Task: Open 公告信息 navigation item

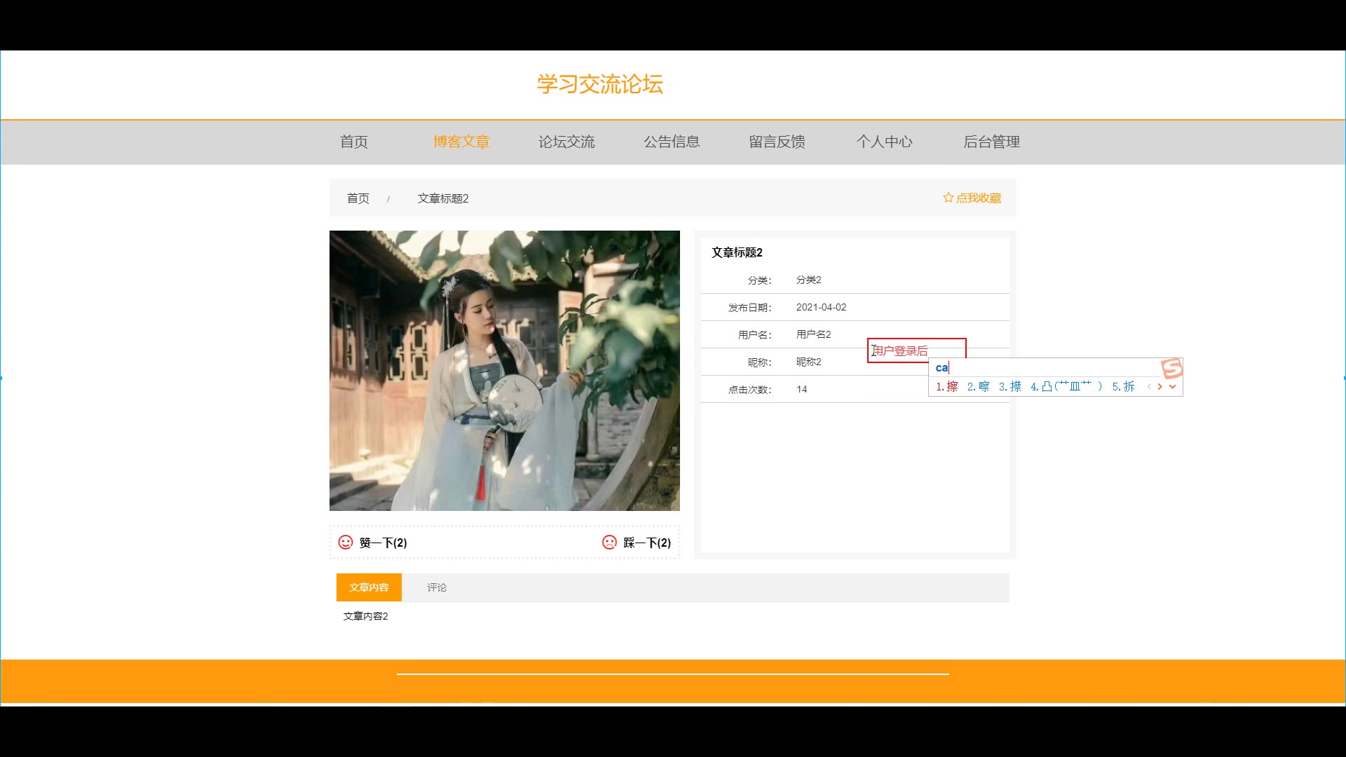Action: coord(672,142)
